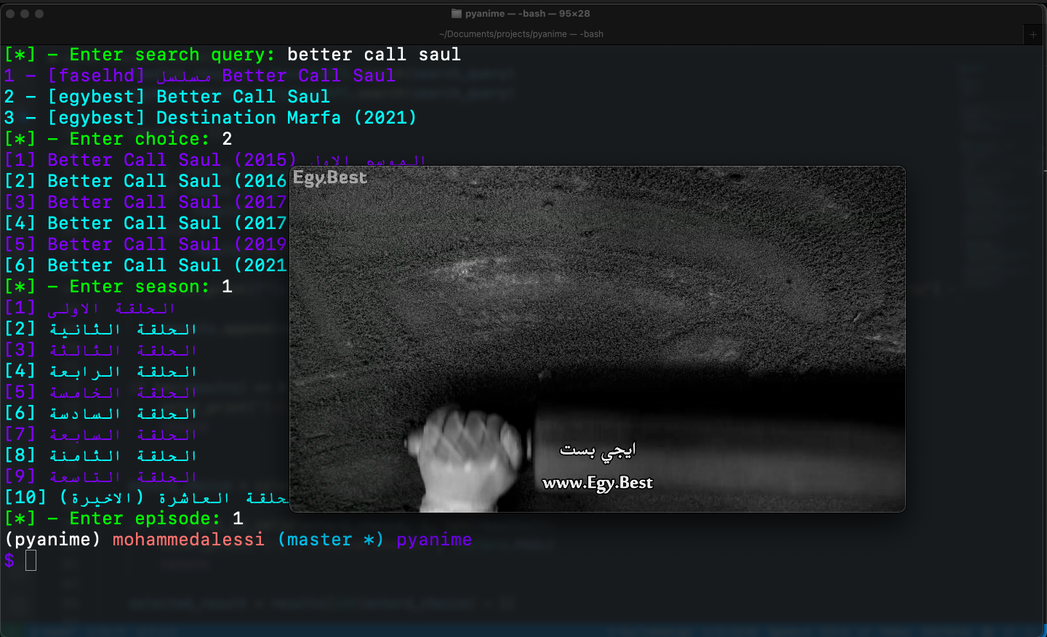Click the window title 'pyanime — -bash — 95×28'
Image resolution: width=1047 pixels, height=637 pixels.
coord(527,14)
